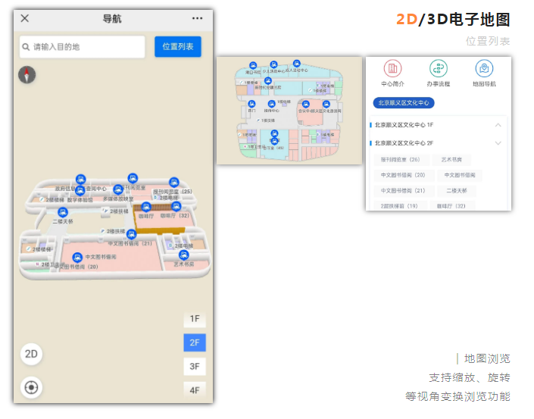
Task: Choose 2层扶梯前 (19) location chip
Action: pos(399,206)
